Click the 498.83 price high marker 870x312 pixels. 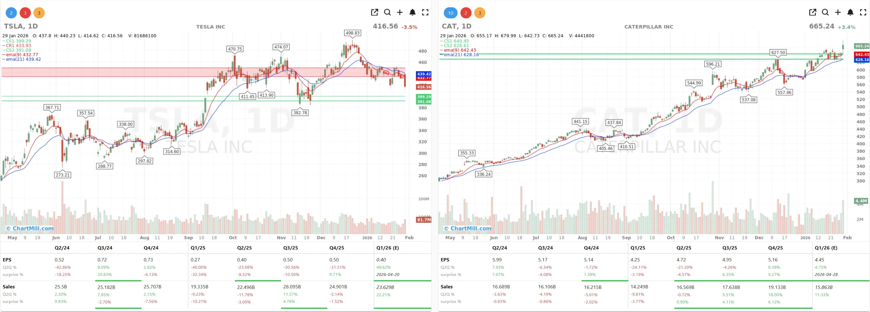352,33
